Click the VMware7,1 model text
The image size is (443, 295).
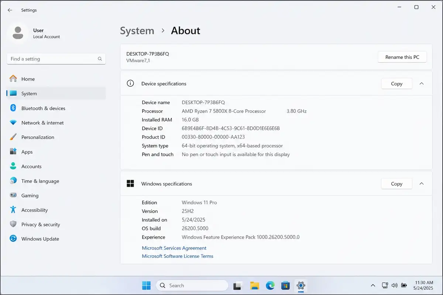pos(138,60)
